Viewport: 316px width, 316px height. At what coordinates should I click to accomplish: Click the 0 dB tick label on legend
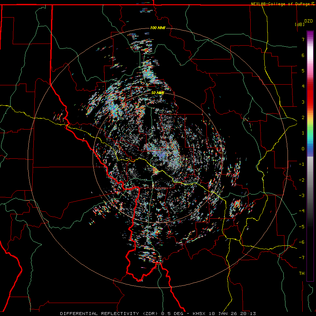(303, 149)
